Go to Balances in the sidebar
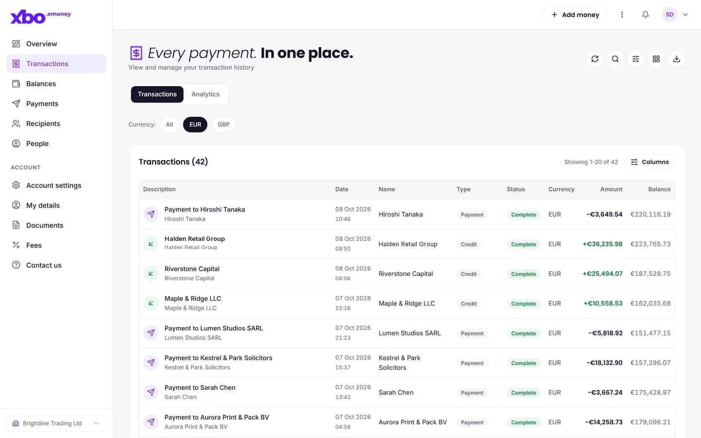This screenshot has width=701, height=438. pyautogui.click(x=56, y=84)
